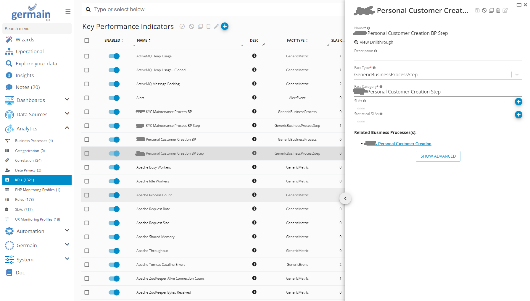
Task: Disable the ActiveMQ Heap Usage toggle
Action: point(114,56)
